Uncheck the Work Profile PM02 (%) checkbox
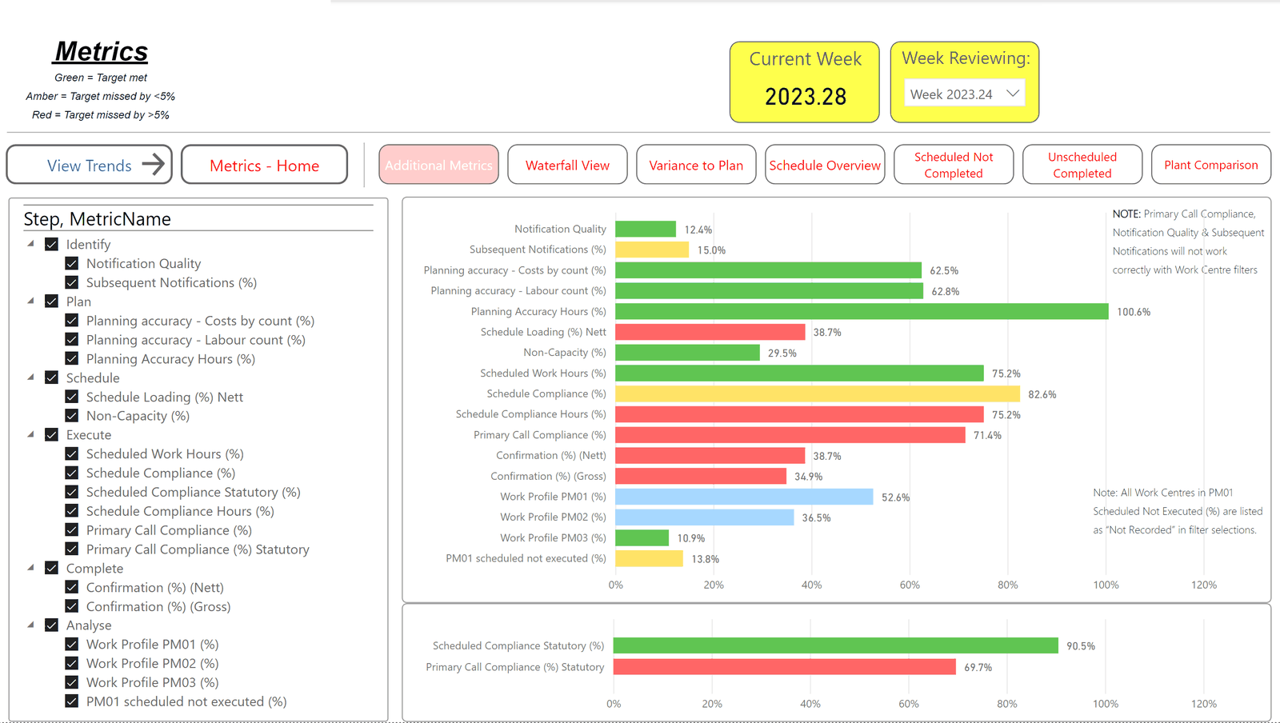 coord(72,663)
